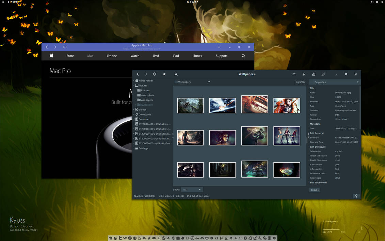
Task: Click the Exif Structure section heading
Action: (318, 147)
